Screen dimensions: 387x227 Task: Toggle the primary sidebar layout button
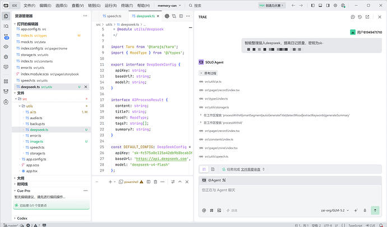point(313,5)
